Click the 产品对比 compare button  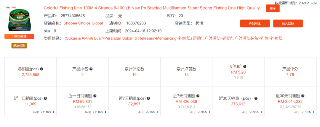click(255, 23)
